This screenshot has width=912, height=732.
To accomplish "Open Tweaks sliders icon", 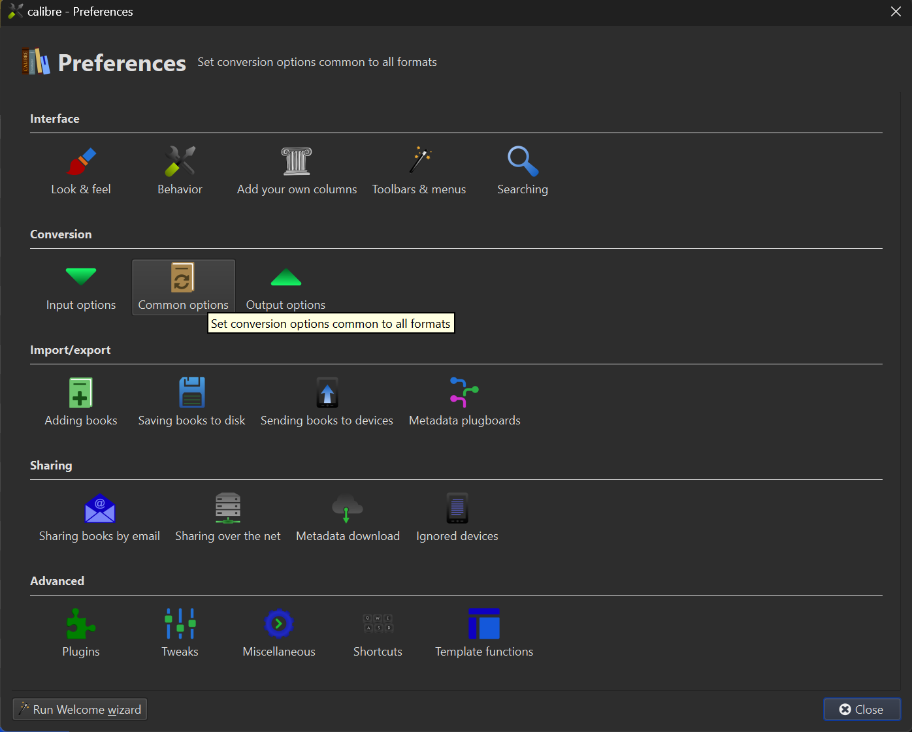I will tap(180, 624).
